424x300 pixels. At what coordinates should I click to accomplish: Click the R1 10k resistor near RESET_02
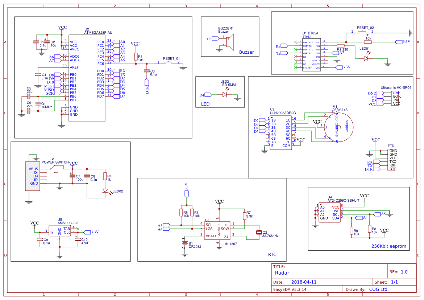click(x=368, y=42)
